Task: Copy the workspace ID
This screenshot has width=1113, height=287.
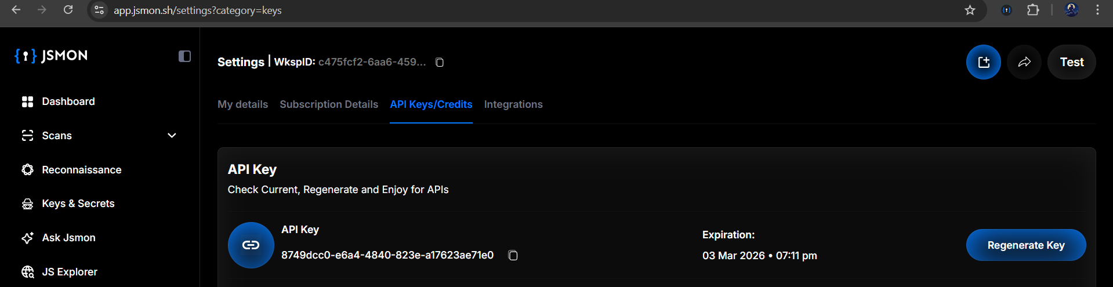Action: coord(440,63)
